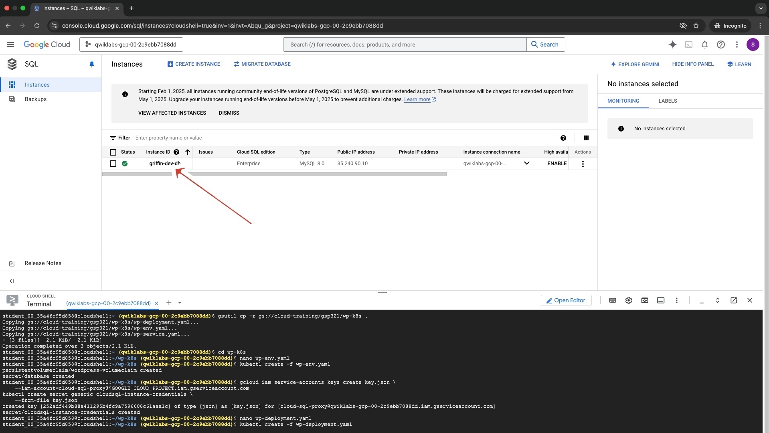769x433 pixels.
Task: Open Gemini AI assistant sparkle icon
Action: click(x=673, y=45)
